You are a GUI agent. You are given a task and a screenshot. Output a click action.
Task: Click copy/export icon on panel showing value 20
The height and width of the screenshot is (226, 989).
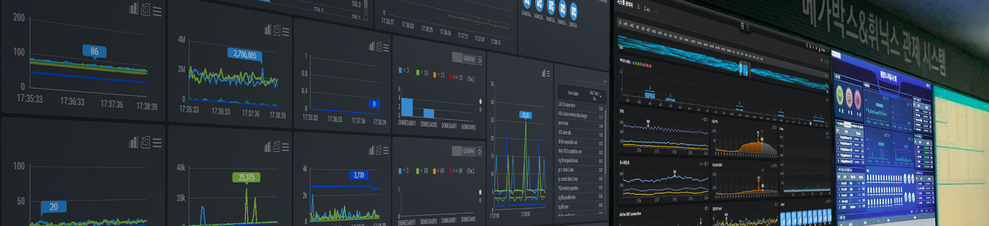click(146, 142)
